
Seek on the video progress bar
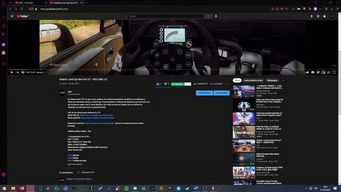tap(173, 69)
